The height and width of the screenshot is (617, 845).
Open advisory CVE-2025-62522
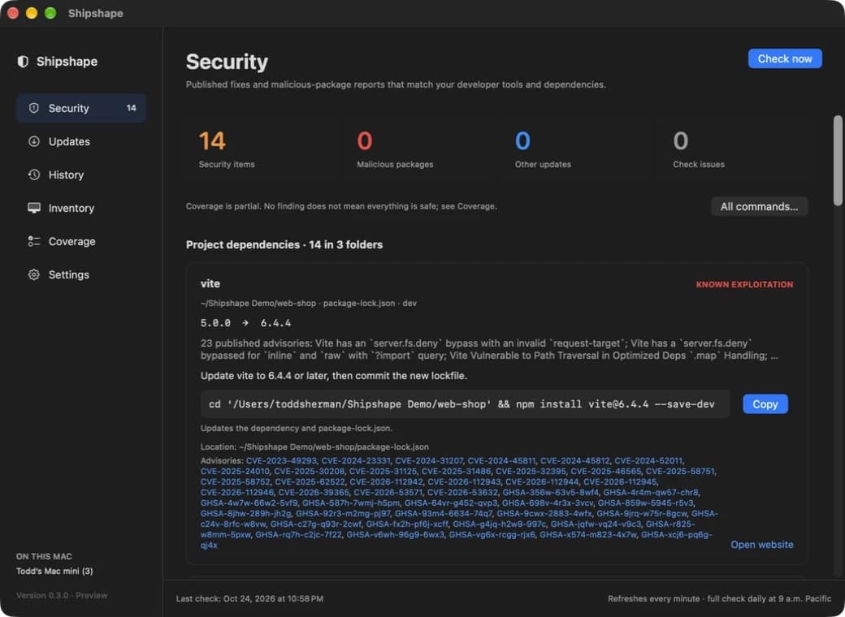310,482
